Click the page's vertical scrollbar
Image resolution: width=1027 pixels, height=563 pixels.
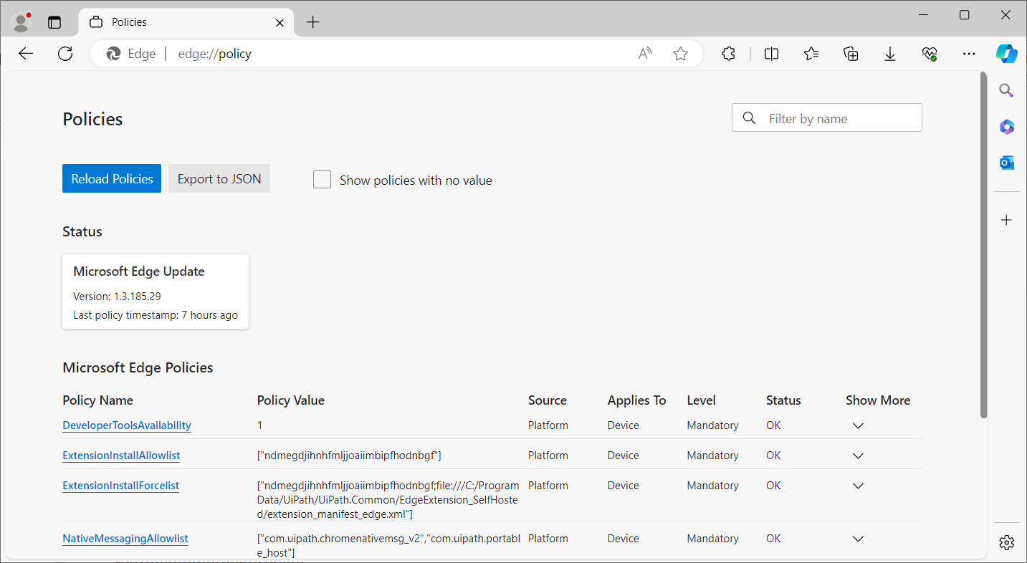pos(983,244)
